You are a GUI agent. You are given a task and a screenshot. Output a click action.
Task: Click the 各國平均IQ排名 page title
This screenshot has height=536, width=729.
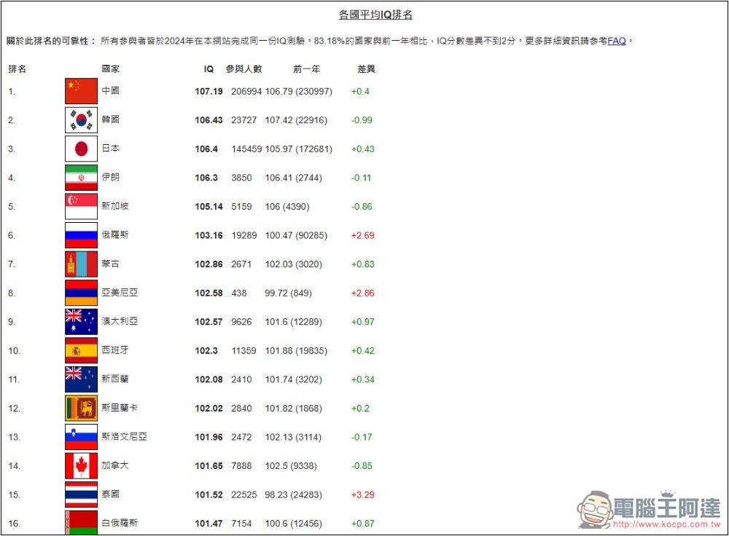coord(375,15)
